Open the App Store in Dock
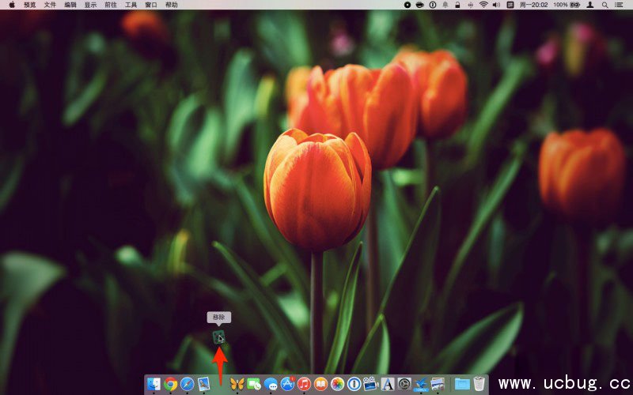The height and width of the screenshot is (395, 633). point(287,384)
